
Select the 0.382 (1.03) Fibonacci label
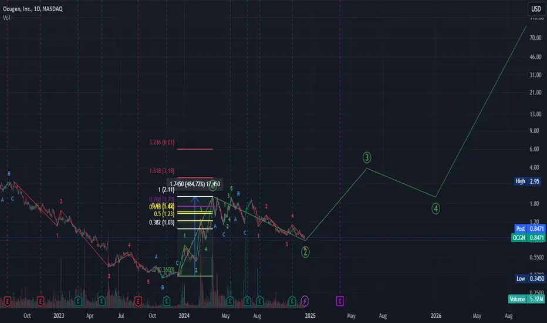coord(162,222)
